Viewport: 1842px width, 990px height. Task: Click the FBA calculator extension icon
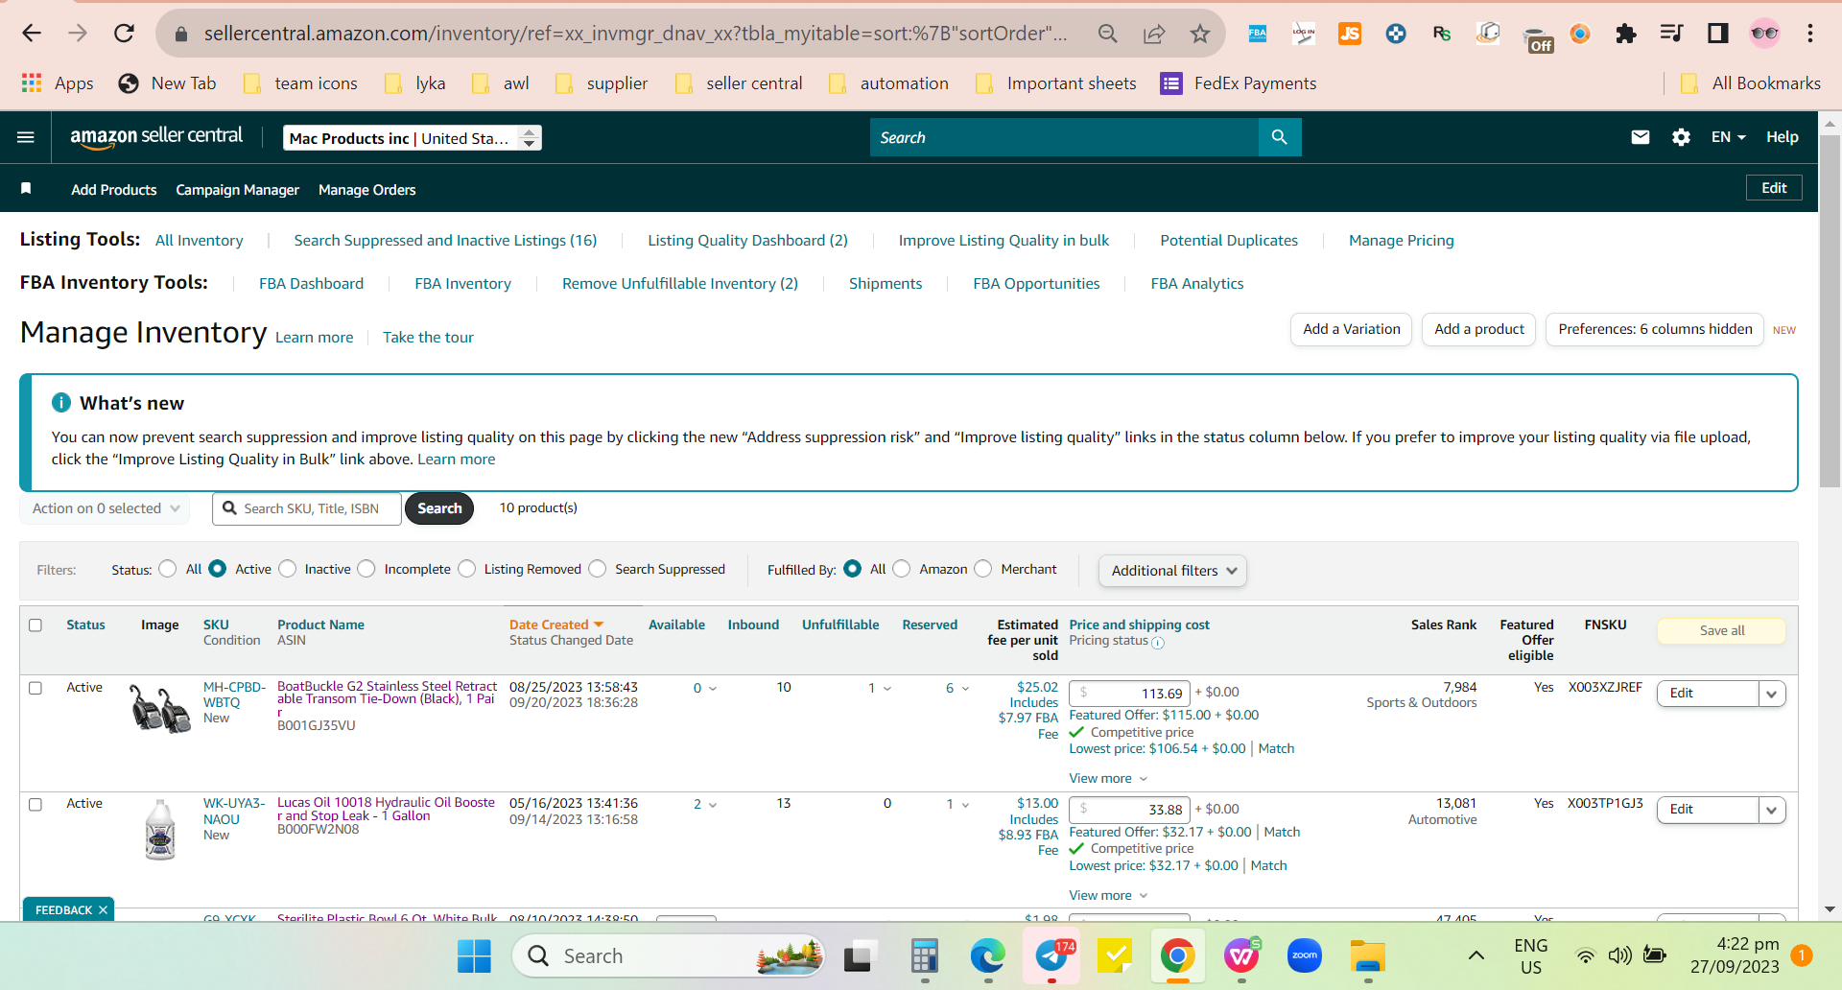coord(1257,34)
